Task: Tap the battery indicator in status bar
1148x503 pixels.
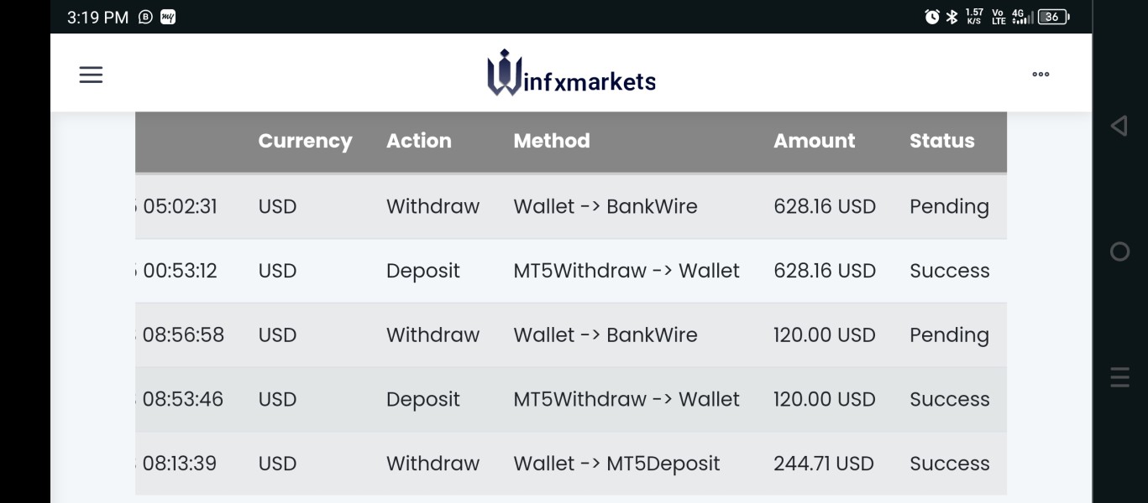Action: pos(1053,17)
